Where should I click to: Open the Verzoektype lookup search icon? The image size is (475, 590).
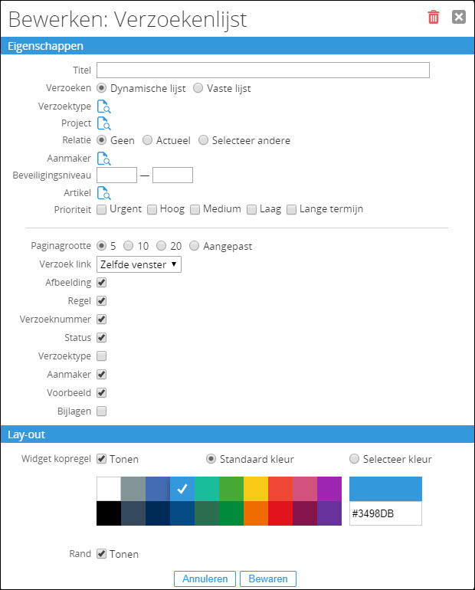pyautogui.click(x=103, y=107)
